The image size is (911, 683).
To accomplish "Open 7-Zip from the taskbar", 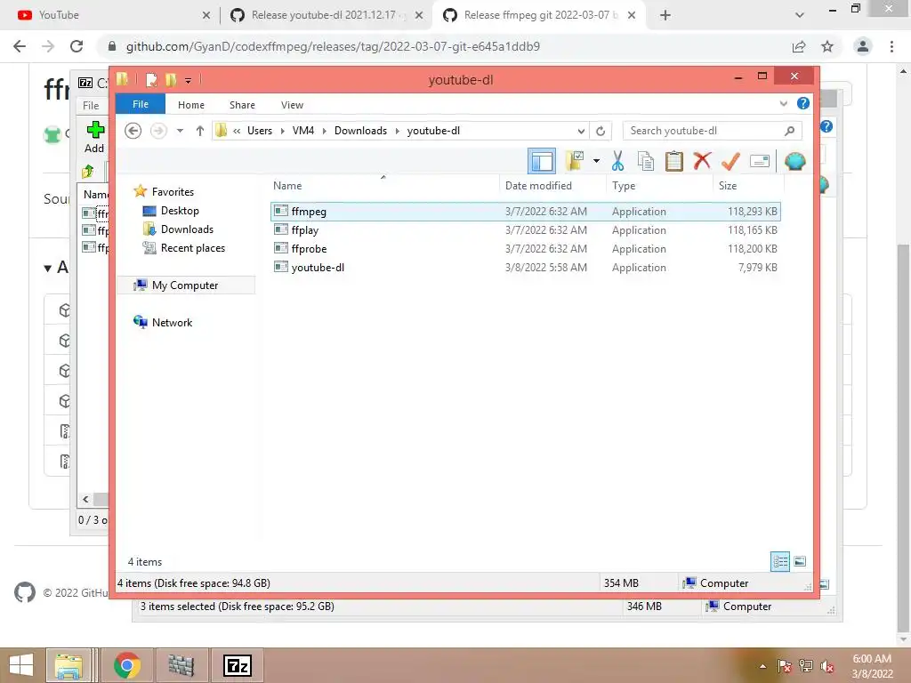I will coord(238,665).
